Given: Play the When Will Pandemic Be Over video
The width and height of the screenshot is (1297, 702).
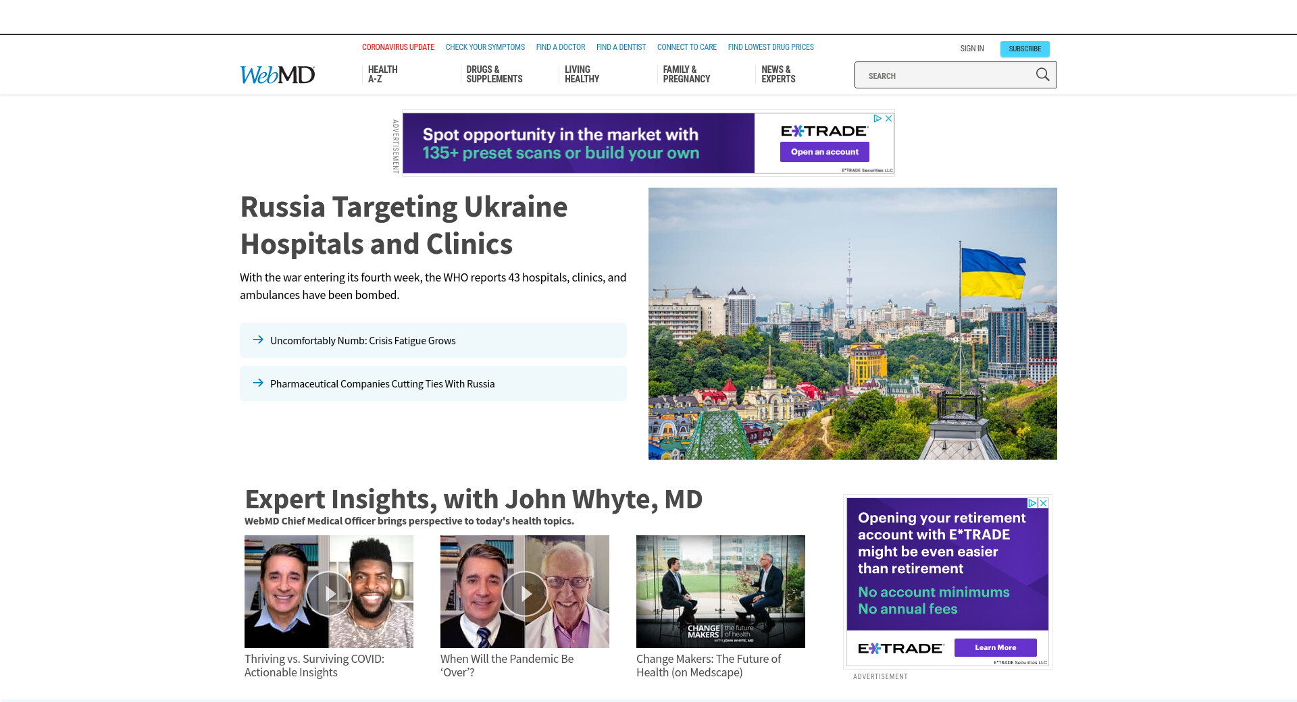Looking at the screenshot, I should [525, 593].
